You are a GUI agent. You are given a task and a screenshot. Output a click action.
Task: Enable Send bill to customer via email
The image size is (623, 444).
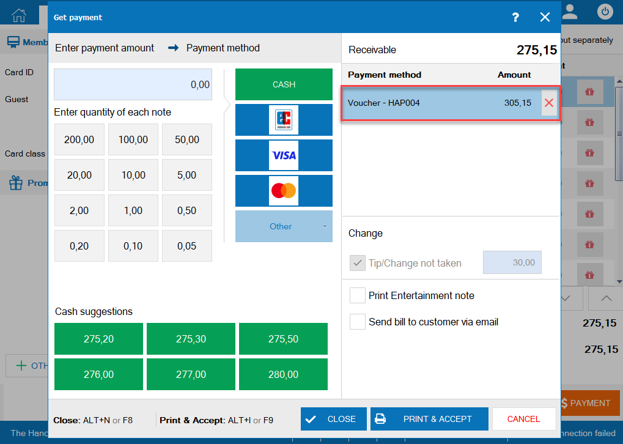358,322
